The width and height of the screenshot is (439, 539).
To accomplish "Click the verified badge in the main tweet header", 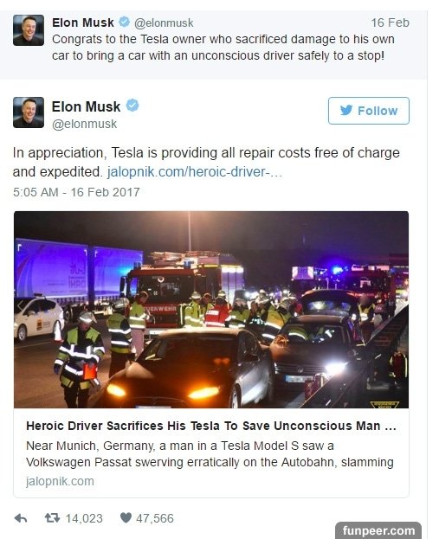I will 132,106.
